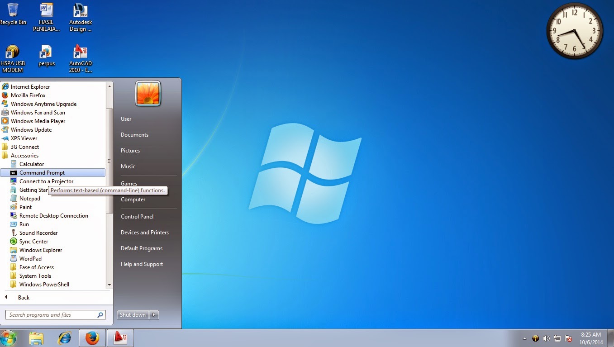Click the analog clock desktop gadget
The width and height of the screenshot is (614, 347).
[575, 31]
